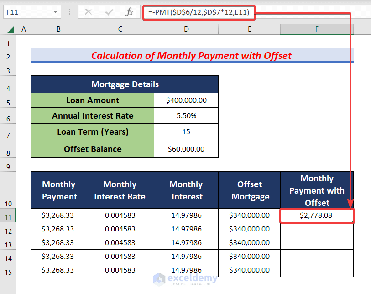Viewport: 371px width, 294px height.
Task: Select all cells via the Select All triangle
Action: click(x=10, y=29)
